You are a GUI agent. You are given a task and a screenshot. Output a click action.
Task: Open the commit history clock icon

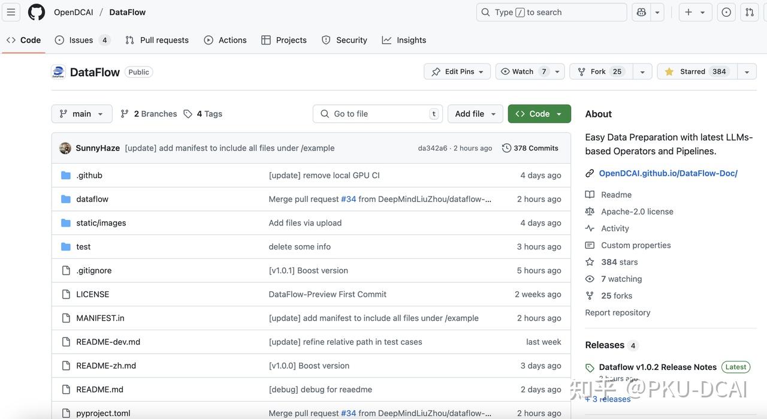click(506, 148)
